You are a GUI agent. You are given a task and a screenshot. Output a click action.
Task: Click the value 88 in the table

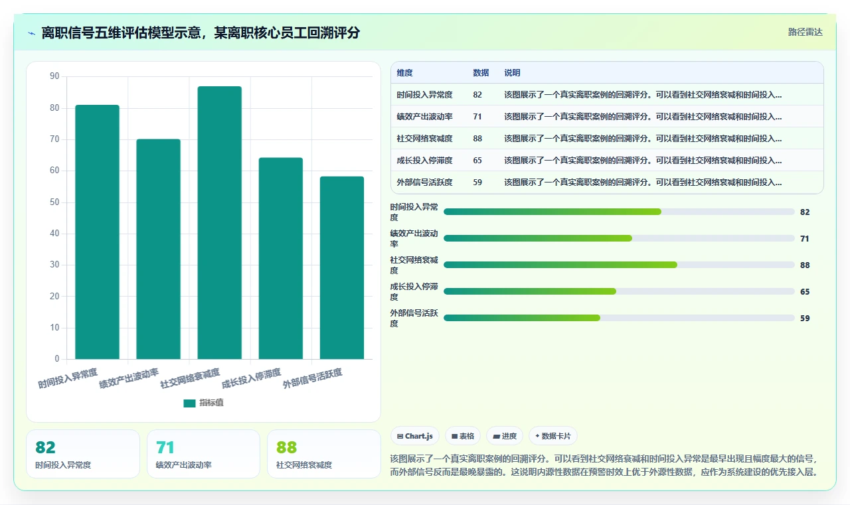coord(477,139)
